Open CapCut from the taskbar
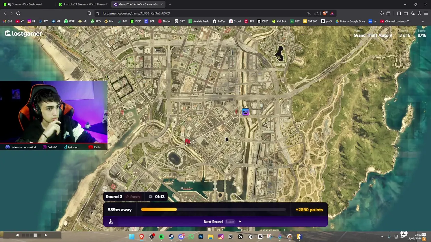Image resolution: width=431 pixels, height=242 pixels. pos(260,237)
